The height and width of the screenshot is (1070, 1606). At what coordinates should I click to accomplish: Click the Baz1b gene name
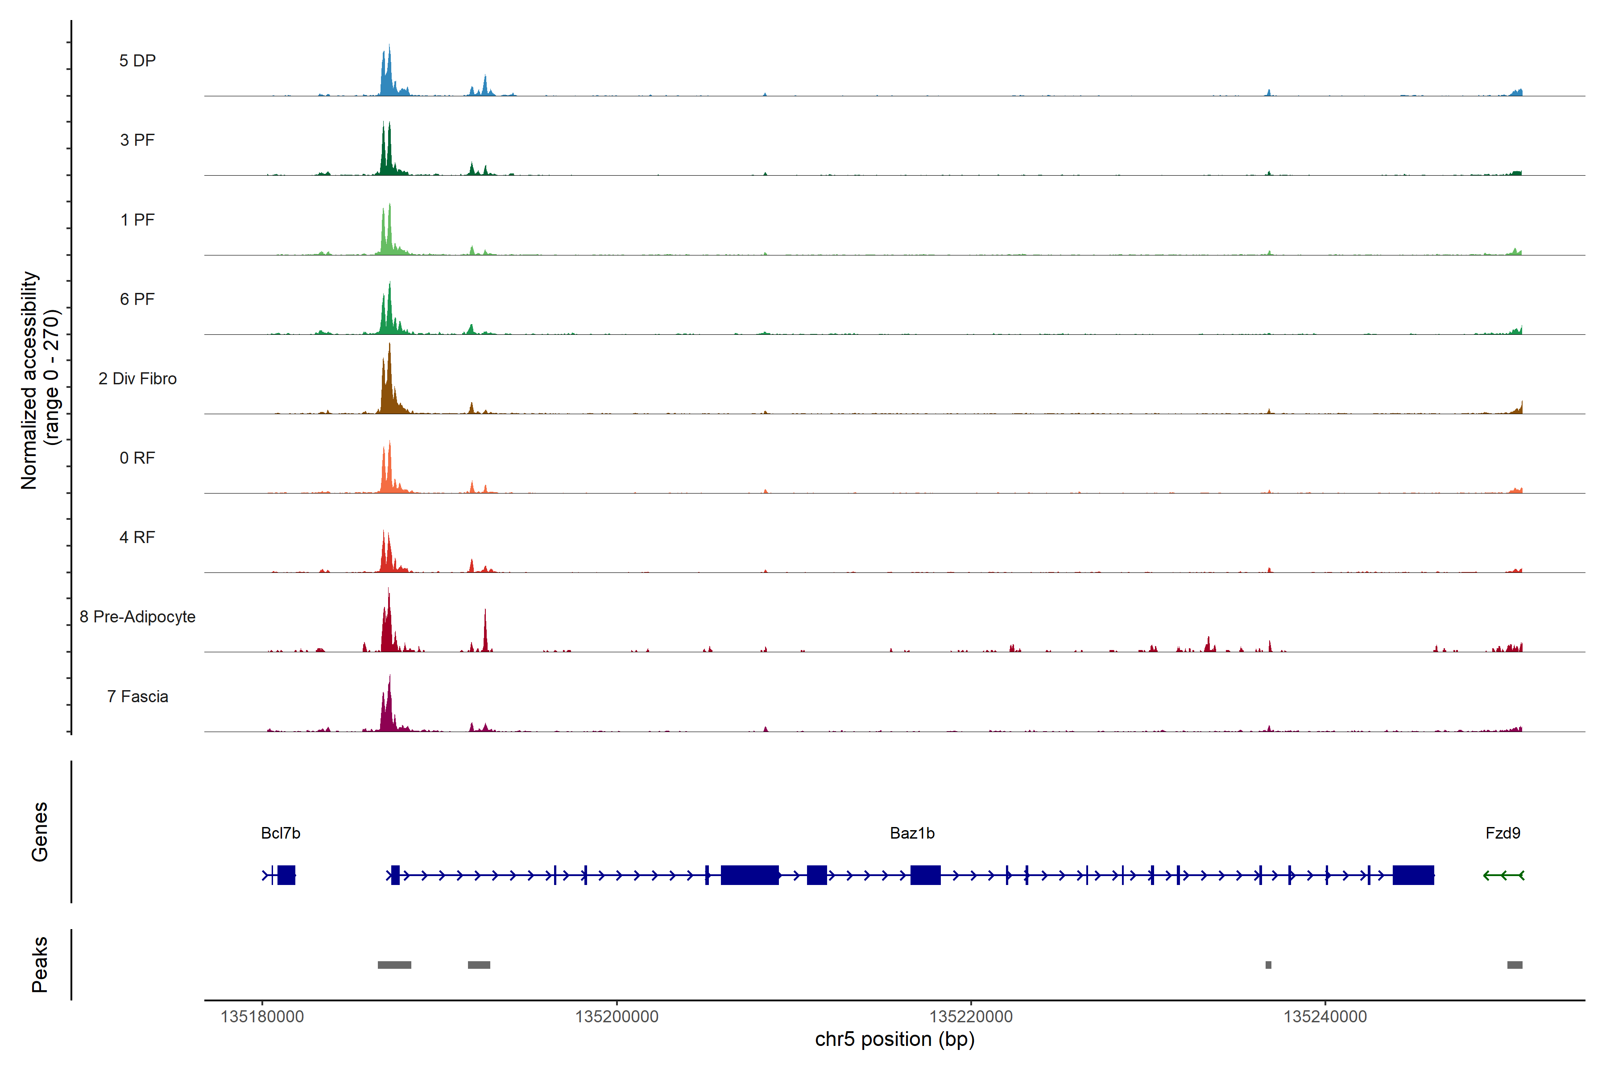tap(911, 832)
